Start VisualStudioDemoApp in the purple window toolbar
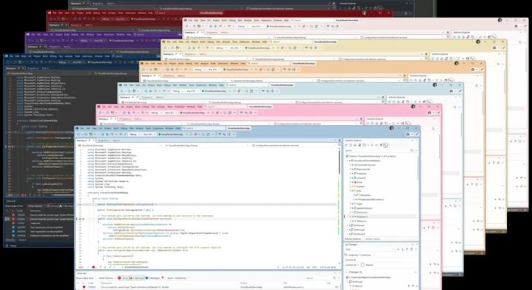The height and width of the screenshot is (290, 532). click(122, 41)
